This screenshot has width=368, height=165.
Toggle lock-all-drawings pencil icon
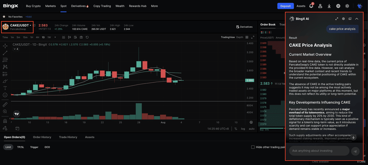[x=5, y=128]
